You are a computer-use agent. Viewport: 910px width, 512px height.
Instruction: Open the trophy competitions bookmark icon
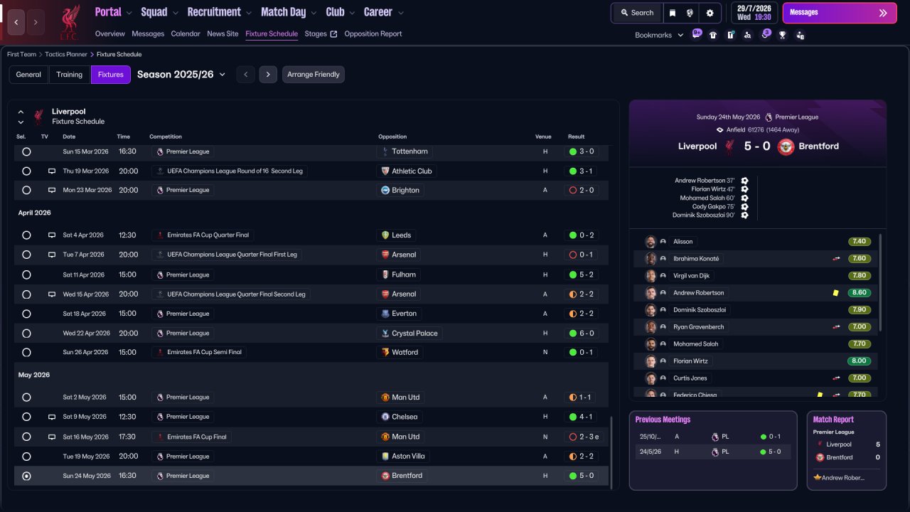[783, 35]
